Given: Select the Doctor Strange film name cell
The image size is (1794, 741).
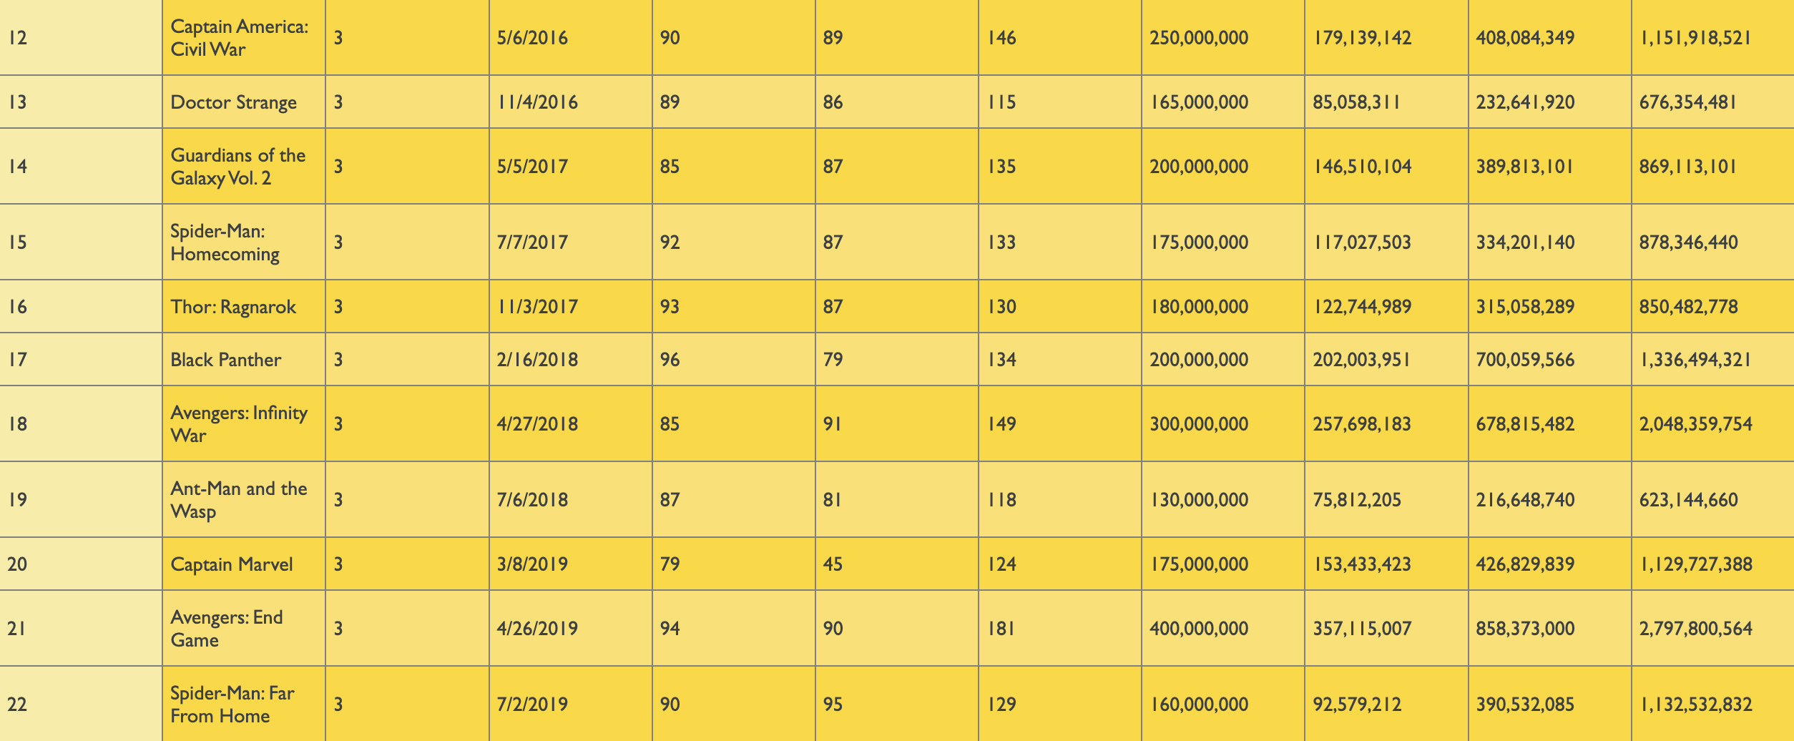Looking at the screenshot, I should pyautogui.click(x=243, y=102).
